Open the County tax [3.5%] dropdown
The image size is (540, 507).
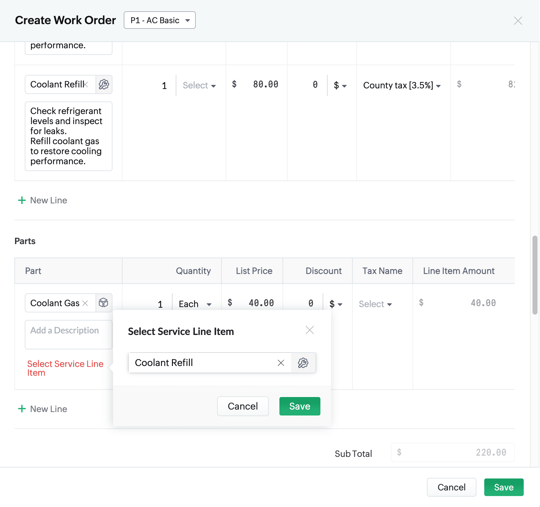pos(402,85)
